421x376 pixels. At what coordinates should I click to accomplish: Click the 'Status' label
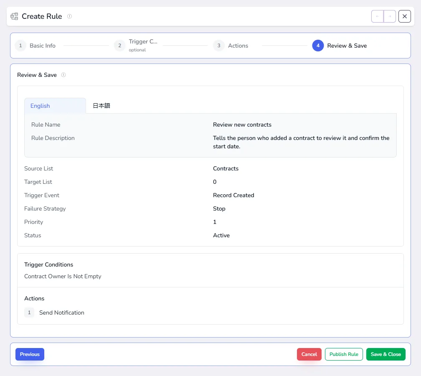point(33,235)
